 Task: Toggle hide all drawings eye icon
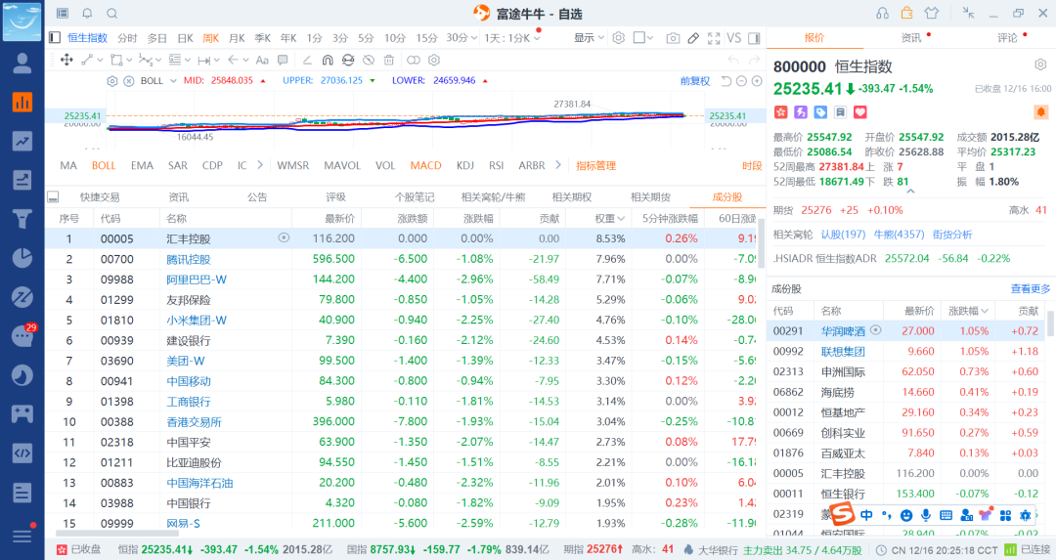point(369,60)
